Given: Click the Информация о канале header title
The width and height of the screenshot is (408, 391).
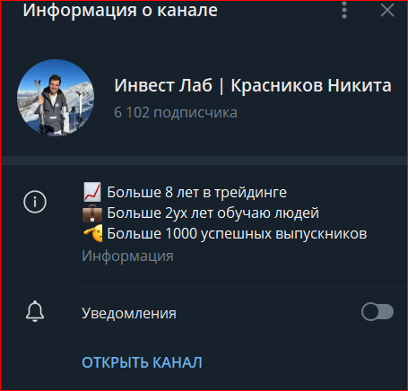Looking at the screenshot, I should point(120,11).
